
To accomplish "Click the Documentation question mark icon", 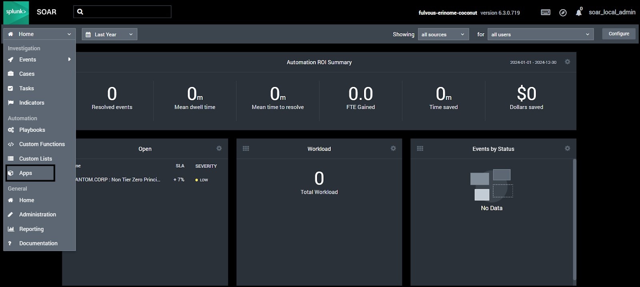I will click(x=10, y=243).
